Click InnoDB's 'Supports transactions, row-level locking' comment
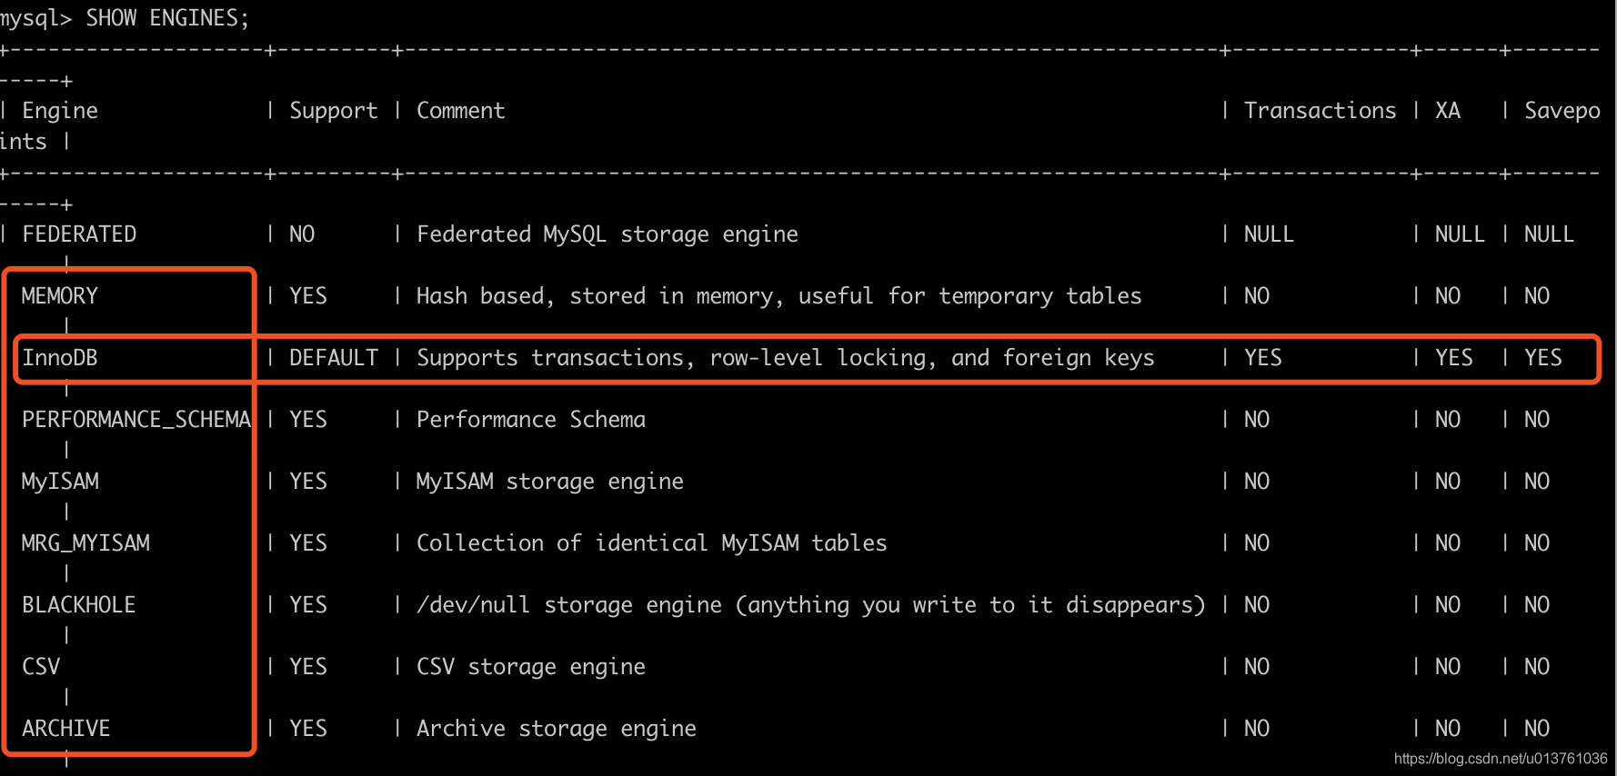The image size is (1617, 776). point(785,358)
